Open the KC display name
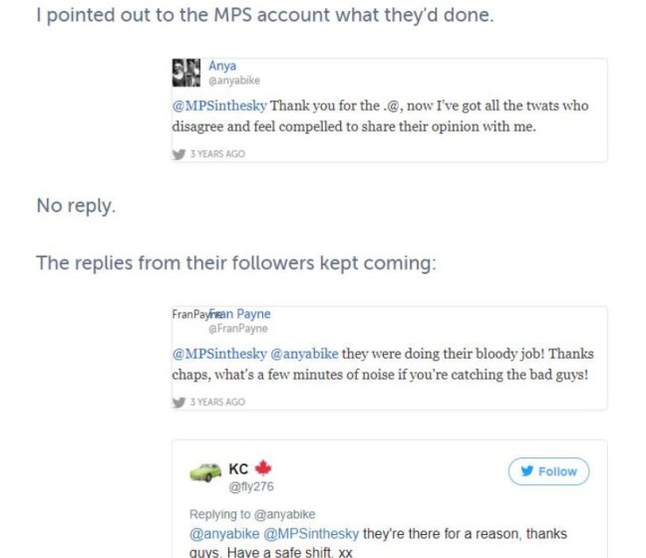This screenshot has height=558, width=646. 239,468
